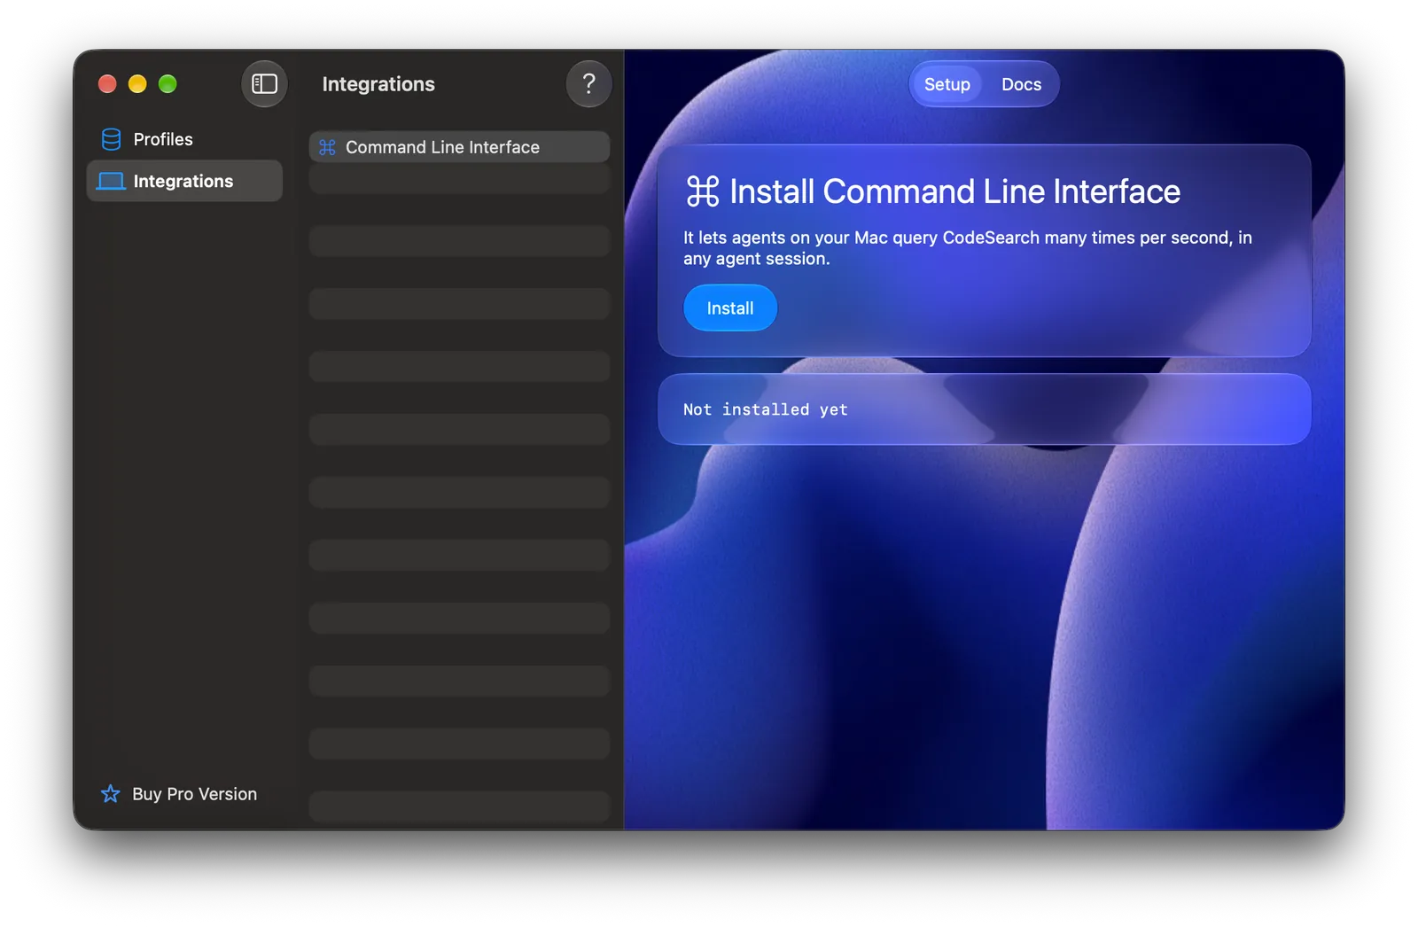Screen dimensions: 1418x927
Task: Switch to the Docs tab
Action: click(x=1021, y=84)
